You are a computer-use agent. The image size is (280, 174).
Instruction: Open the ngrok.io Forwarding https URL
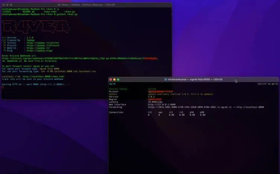click(x=190, y=107)
